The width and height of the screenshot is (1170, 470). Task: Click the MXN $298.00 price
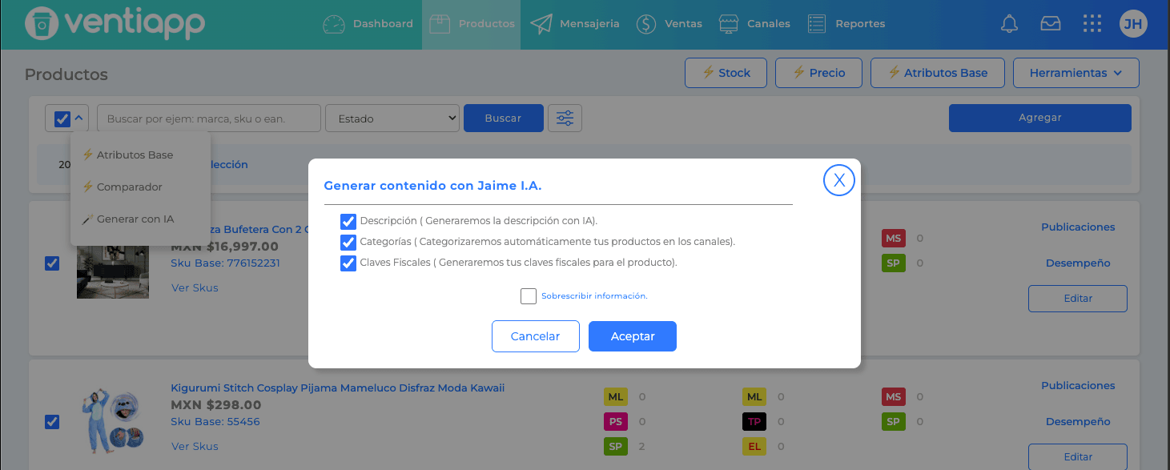coord(216,405)
